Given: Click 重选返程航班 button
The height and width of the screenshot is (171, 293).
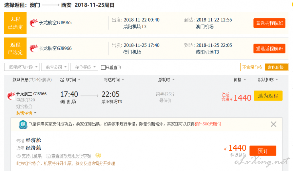Looking at the screenshot, I should click(x=269, y=49).
